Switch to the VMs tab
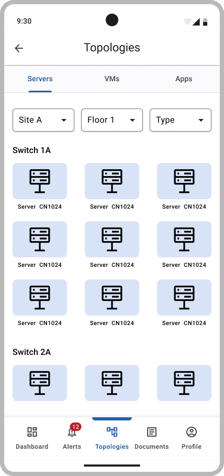The width and height of the screenshot is (224, 476). click(x=112, y=79)
